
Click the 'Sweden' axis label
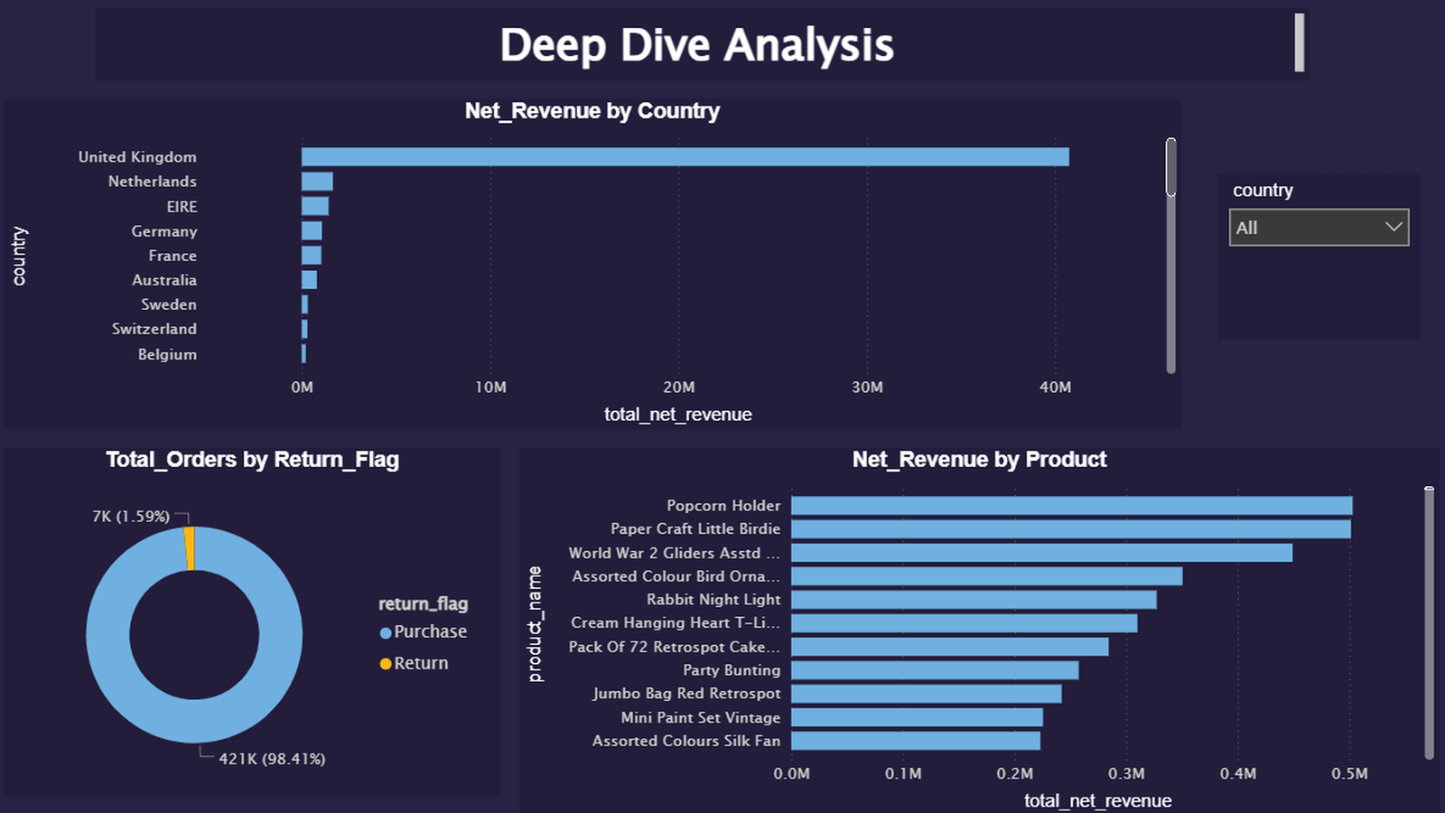point(169,304)
